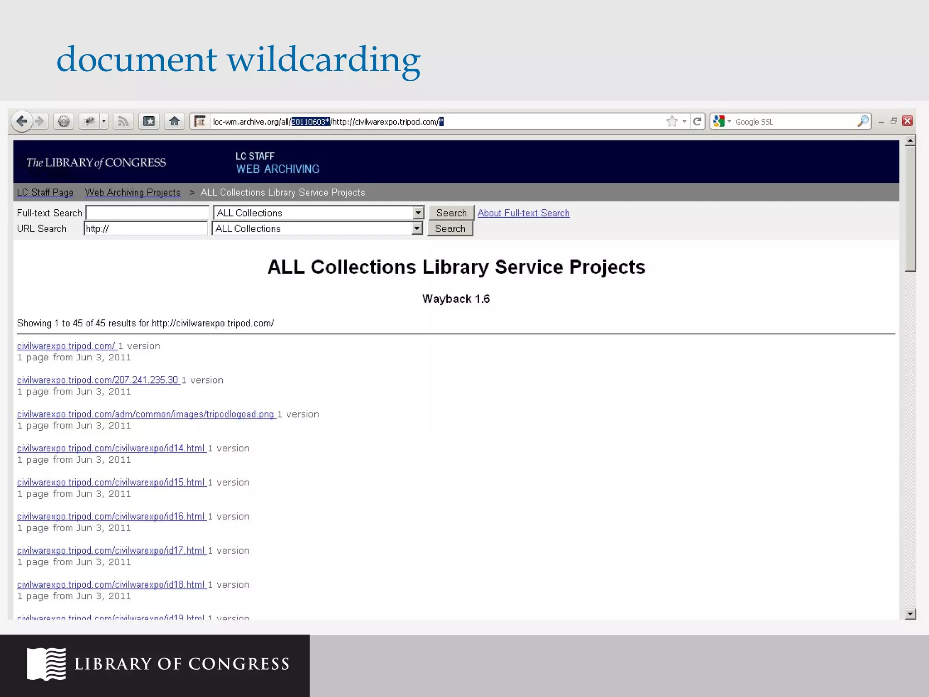Screen dimensions: 929x697
Task: Click the Full-text Search button
Action: point(451,213)
